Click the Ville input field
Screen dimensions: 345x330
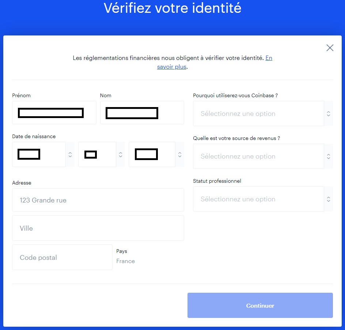tap(98, 228)
